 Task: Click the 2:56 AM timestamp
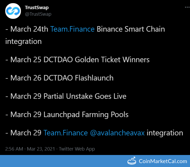14,149
